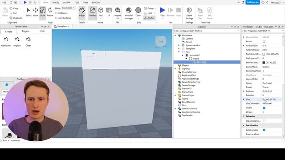This screenshot has height=160, width=285.
Task: Select ReplicatedStorage in Explorer
Action: coord(190,79)
